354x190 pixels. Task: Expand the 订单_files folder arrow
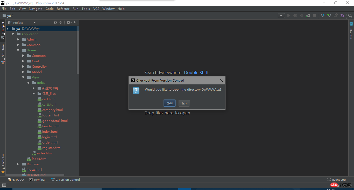point(34,94)
